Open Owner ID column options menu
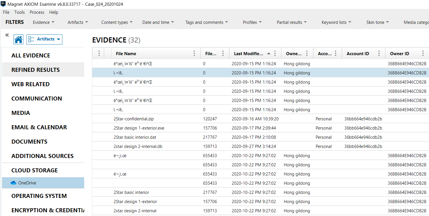429x216 pixels. (423, 53)
